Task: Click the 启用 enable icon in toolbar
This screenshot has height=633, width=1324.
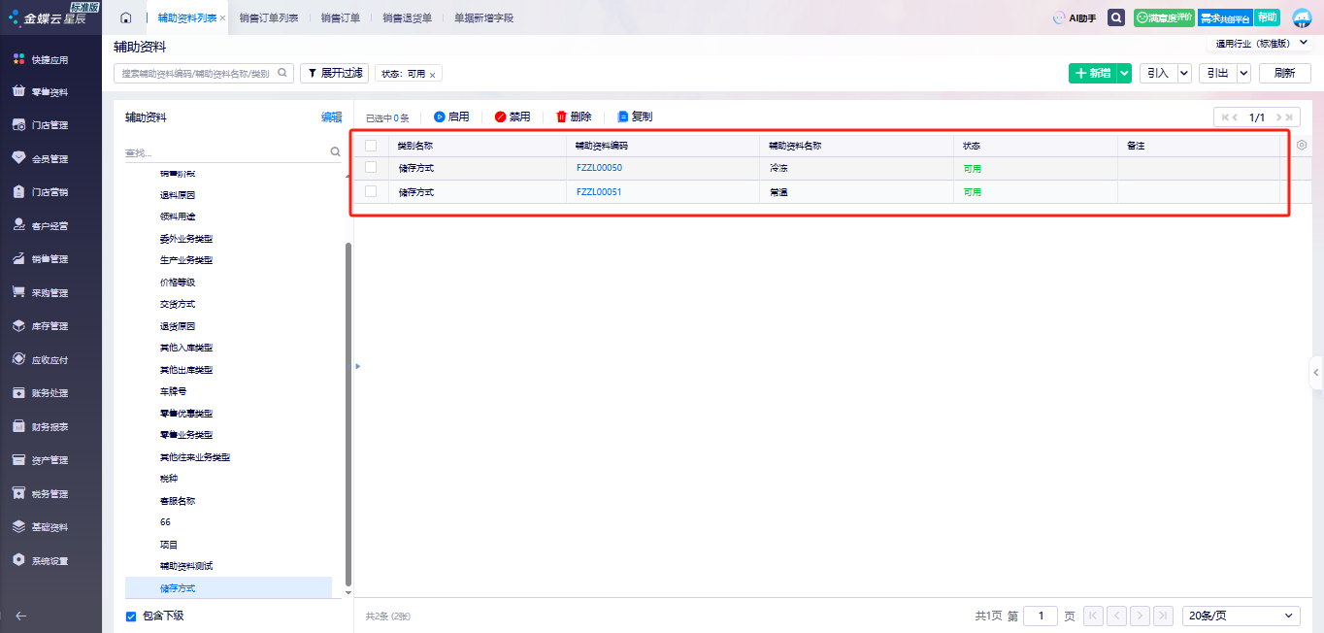Action: click(439, 117)
